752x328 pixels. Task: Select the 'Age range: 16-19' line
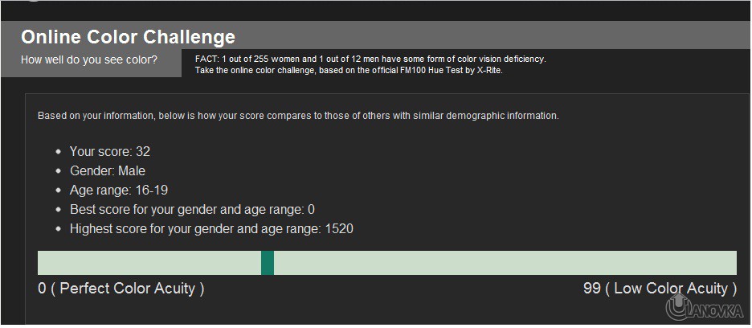point(119,191)
